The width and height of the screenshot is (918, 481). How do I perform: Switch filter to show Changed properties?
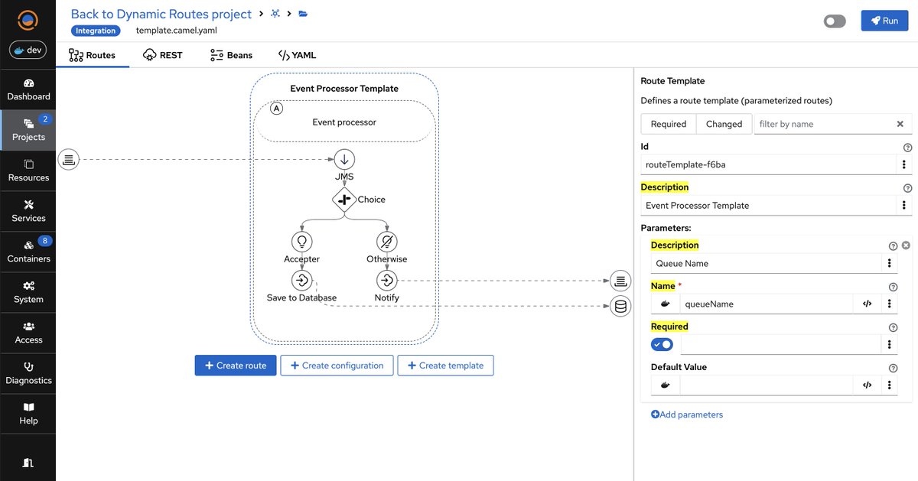point(724,123)
